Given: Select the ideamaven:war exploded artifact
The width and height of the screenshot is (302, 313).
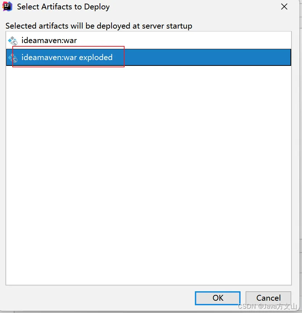Looking at the screenshot, I should [67, 58].
